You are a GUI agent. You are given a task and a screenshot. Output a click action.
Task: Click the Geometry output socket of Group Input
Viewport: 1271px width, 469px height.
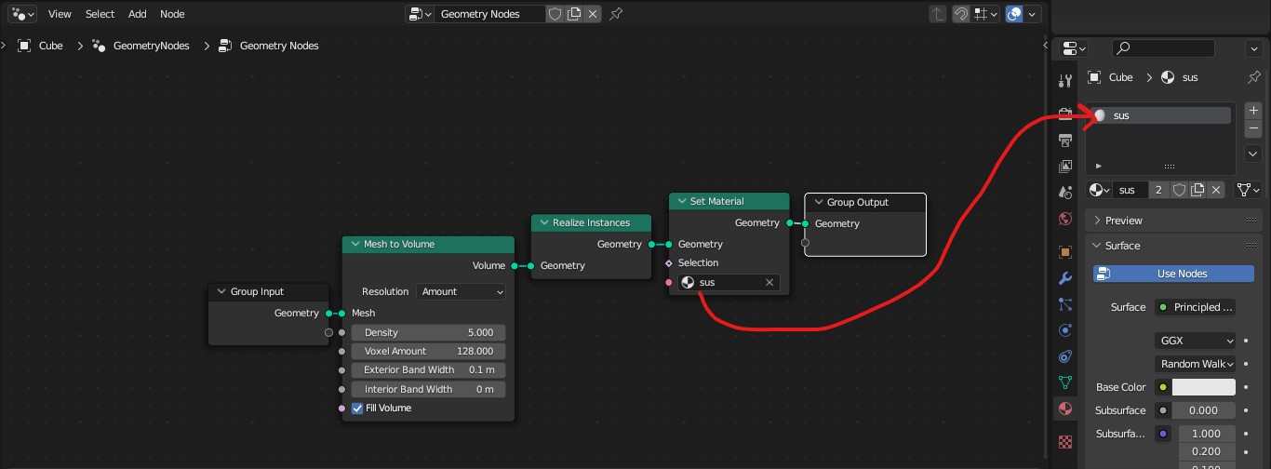click(x=328, y=313)
